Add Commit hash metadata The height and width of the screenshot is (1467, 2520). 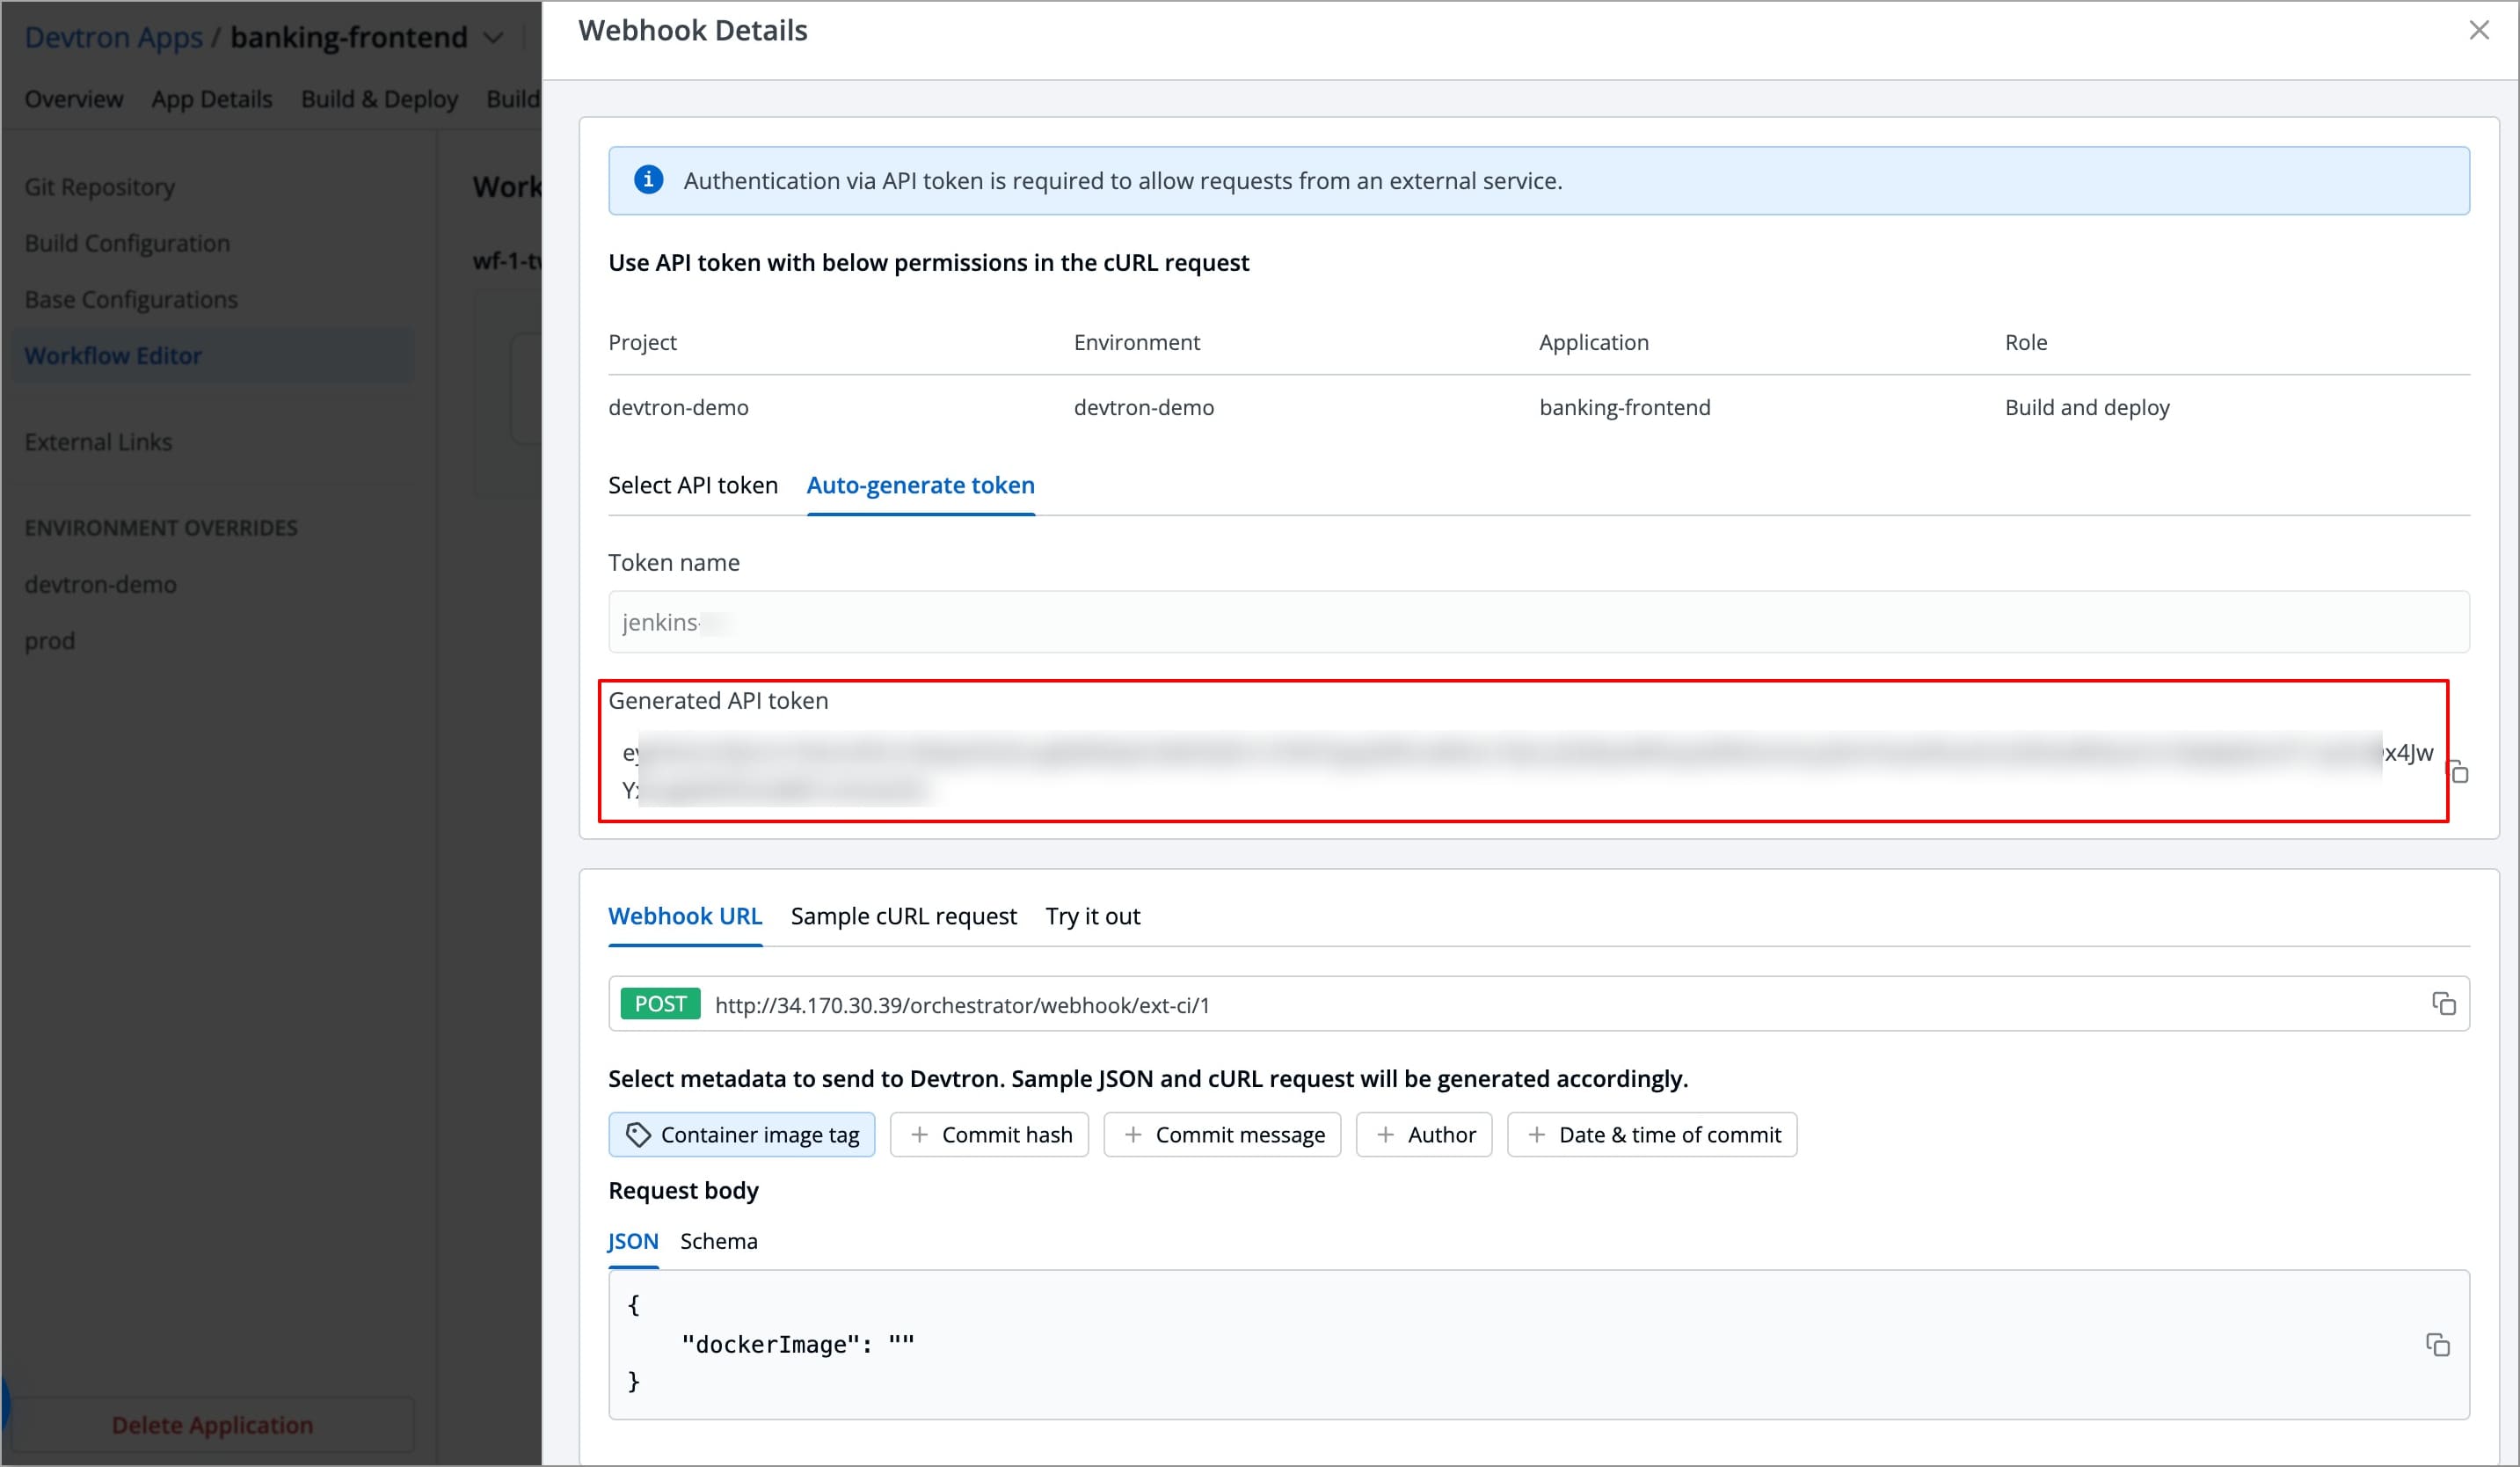click(x=989, y=1134)
